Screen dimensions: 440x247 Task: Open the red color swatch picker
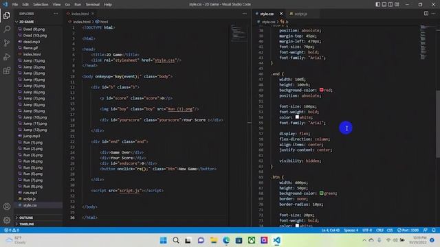(x=321, y=90)
